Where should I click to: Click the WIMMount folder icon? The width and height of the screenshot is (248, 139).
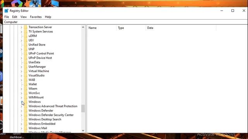coord(26,97)
